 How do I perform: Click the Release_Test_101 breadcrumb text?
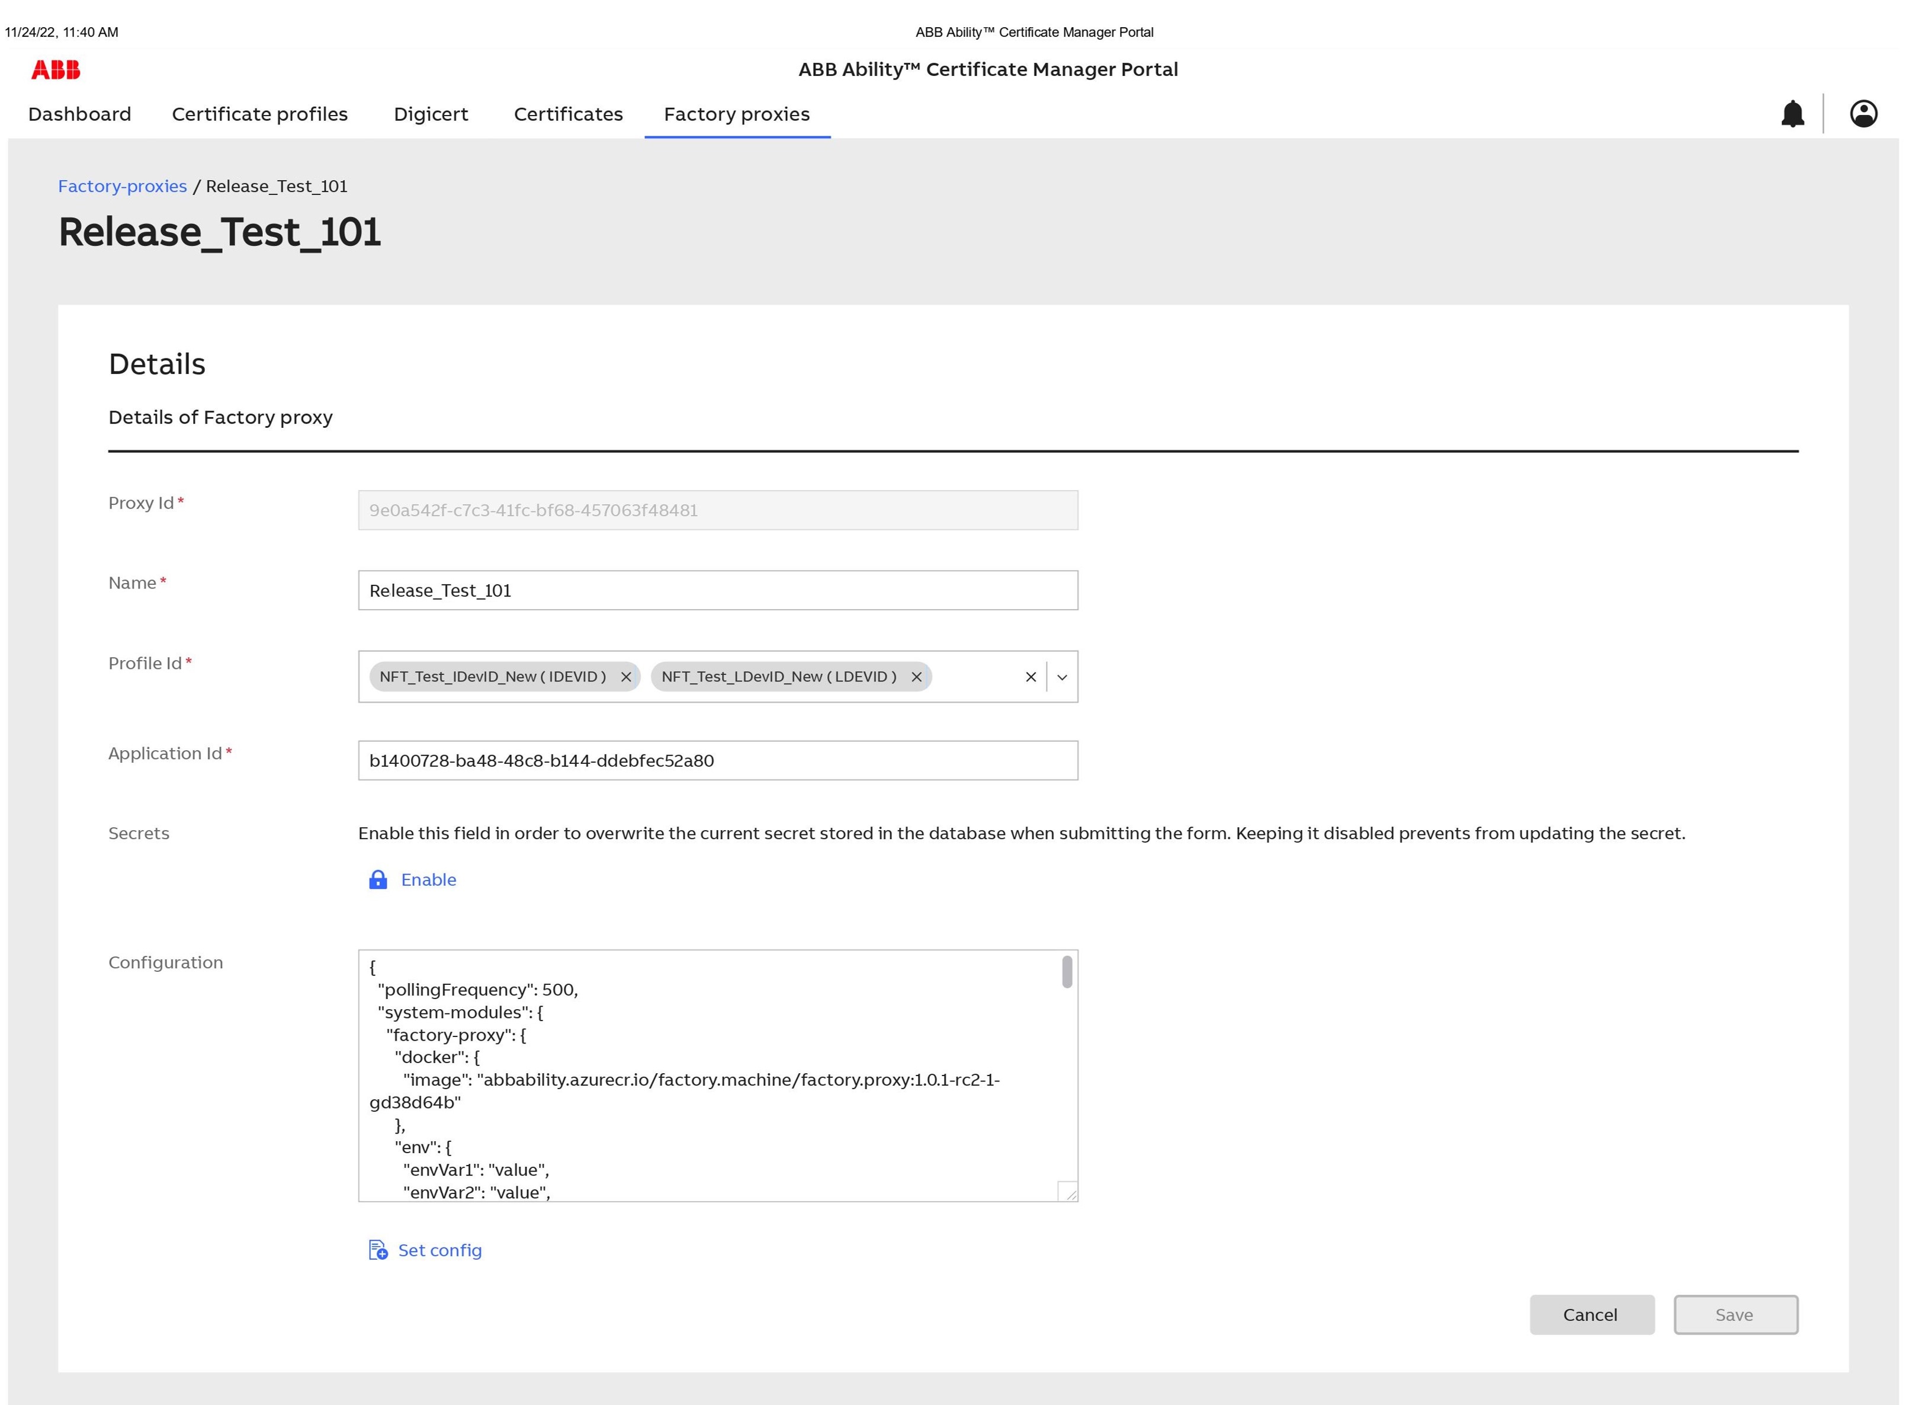coord(276,186)
